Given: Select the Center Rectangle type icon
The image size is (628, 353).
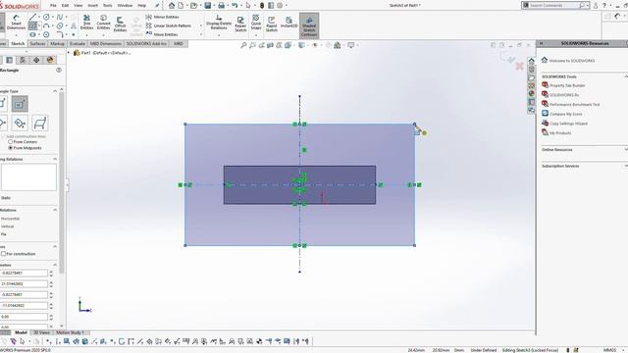Looking at the screenshot, I should (20, 104).
